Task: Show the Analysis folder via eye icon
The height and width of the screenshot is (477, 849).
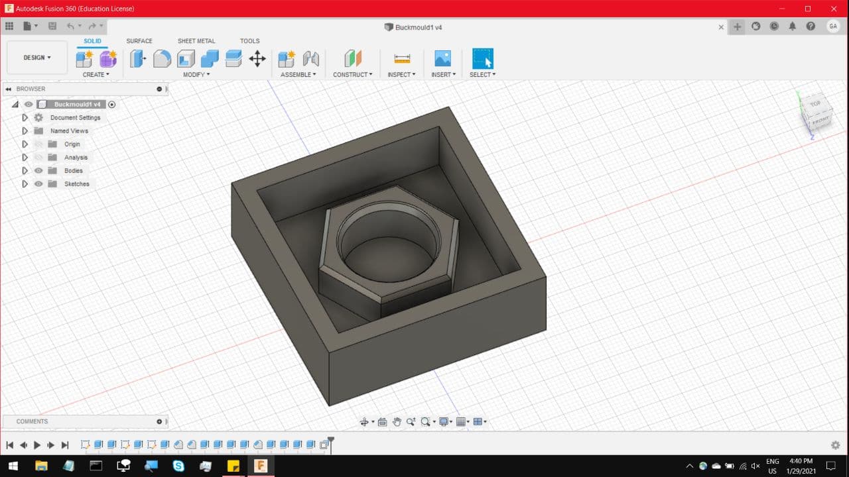Action: 38,157
